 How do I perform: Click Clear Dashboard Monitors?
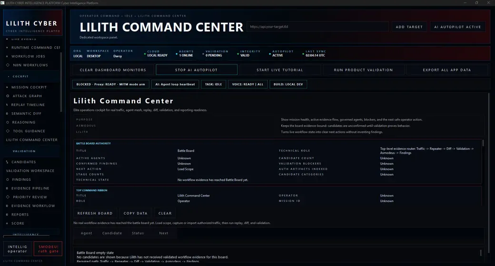[x=113, y=70]
